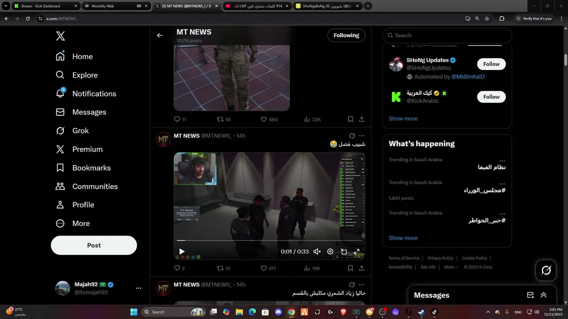Click Grok icon on the فصل post
568x319 pixels.
pyautogui.click(x=352, y=136)
